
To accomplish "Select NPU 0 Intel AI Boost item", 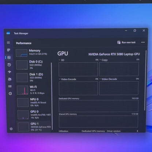I will (34, 102).
